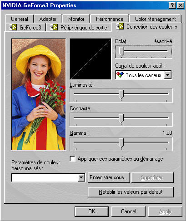Open the Monitor tab

pyautogui.click(x=76, y=19)
